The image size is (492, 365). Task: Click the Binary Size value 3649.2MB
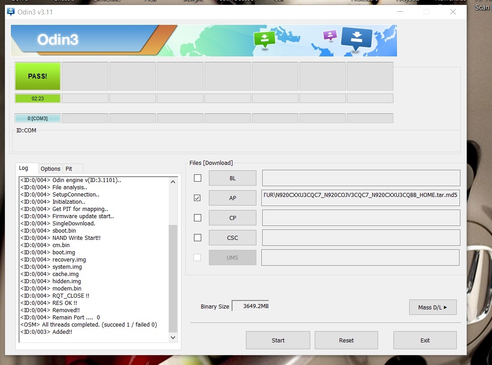[251, 306]
